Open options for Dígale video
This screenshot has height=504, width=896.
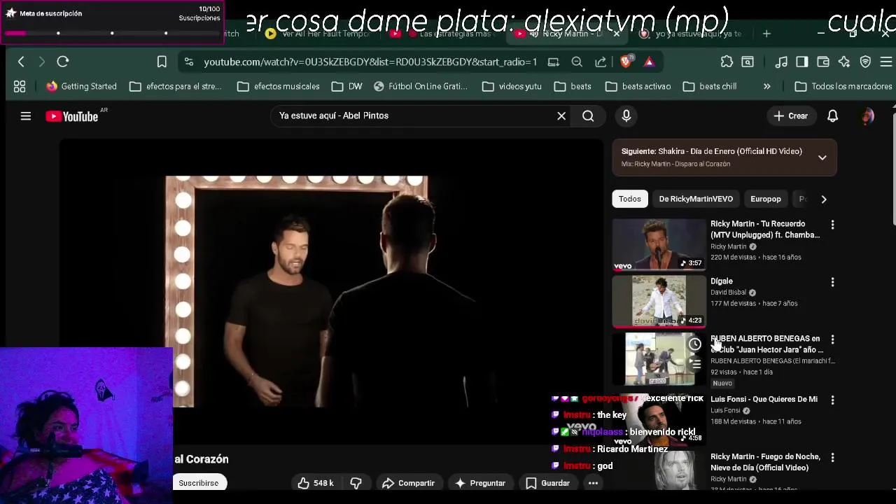click(x=832, y=282)
